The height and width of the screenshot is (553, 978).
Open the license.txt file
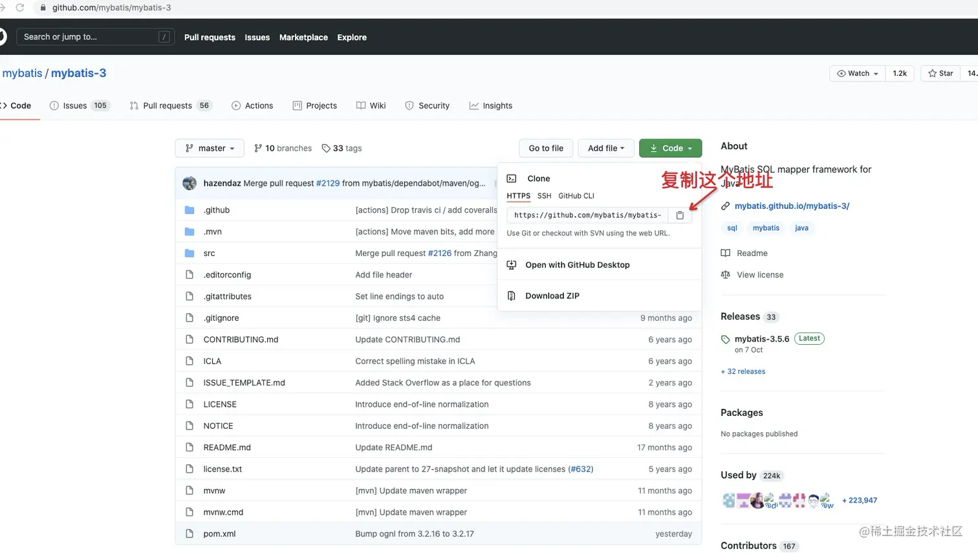tap(223, 469)
